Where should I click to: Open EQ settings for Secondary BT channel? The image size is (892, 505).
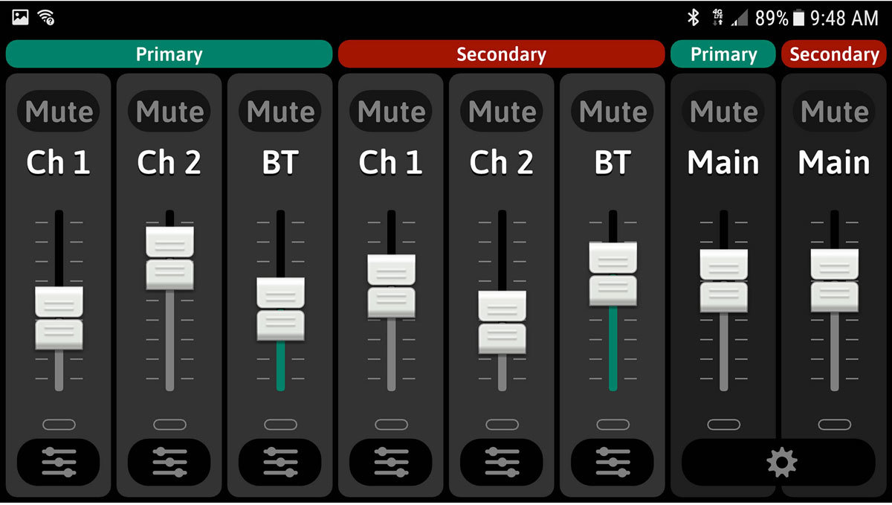(613, 462)
